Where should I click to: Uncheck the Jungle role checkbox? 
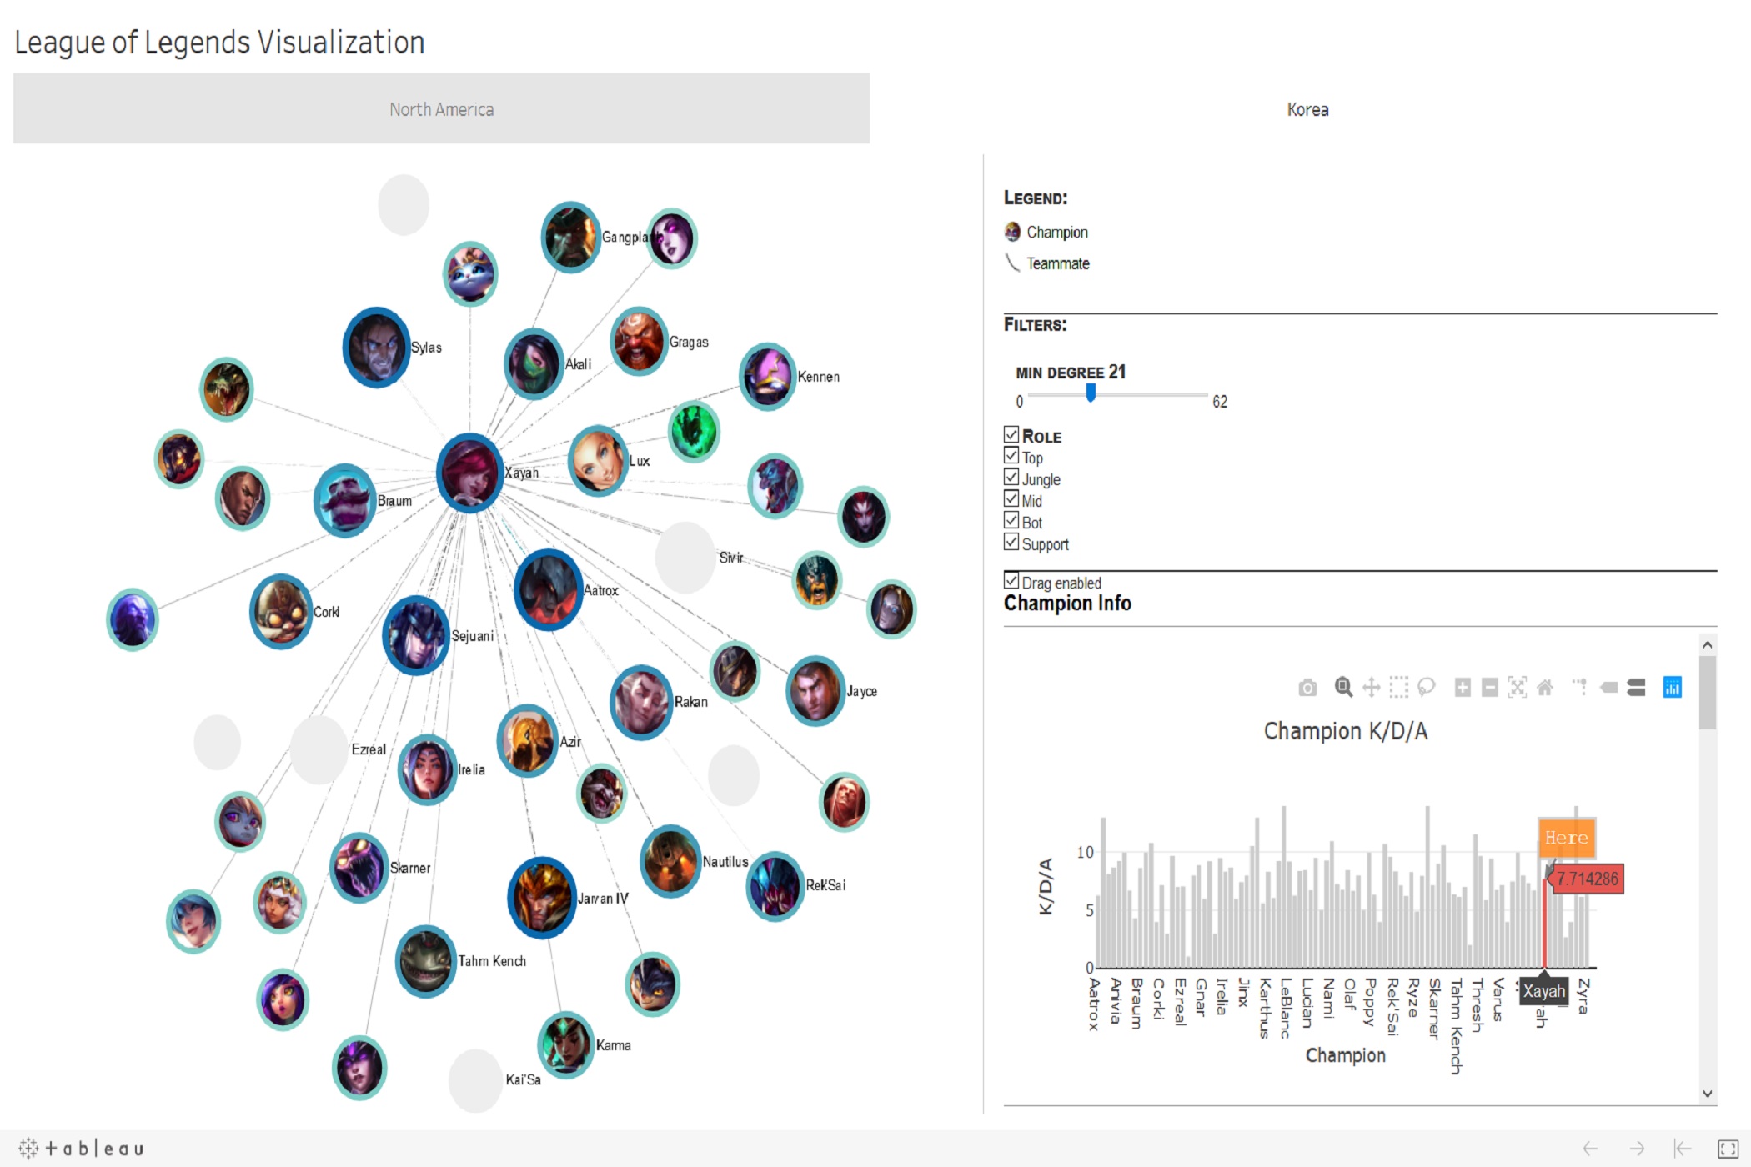(x=1011, y=478)
